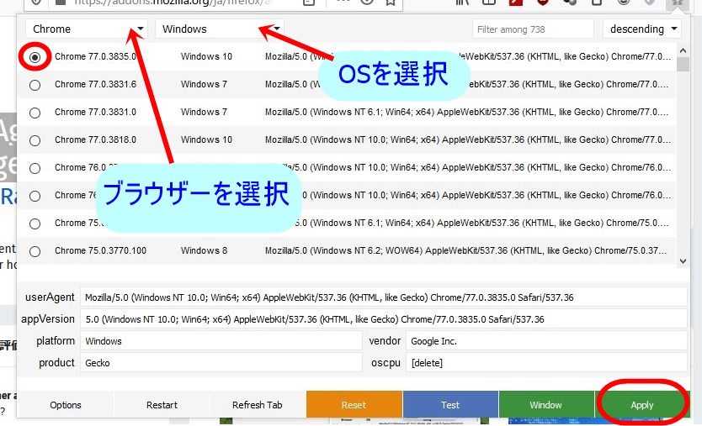Viewport: 702px width, 426px height.
Task: Click the green Apply button
Action: pyautogui.click(x=642, y=405)
